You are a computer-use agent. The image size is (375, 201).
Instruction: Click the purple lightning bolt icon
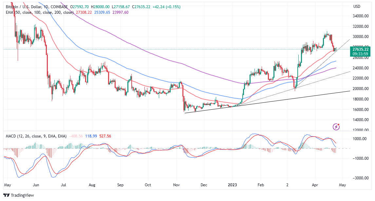[x=336, y=127]
